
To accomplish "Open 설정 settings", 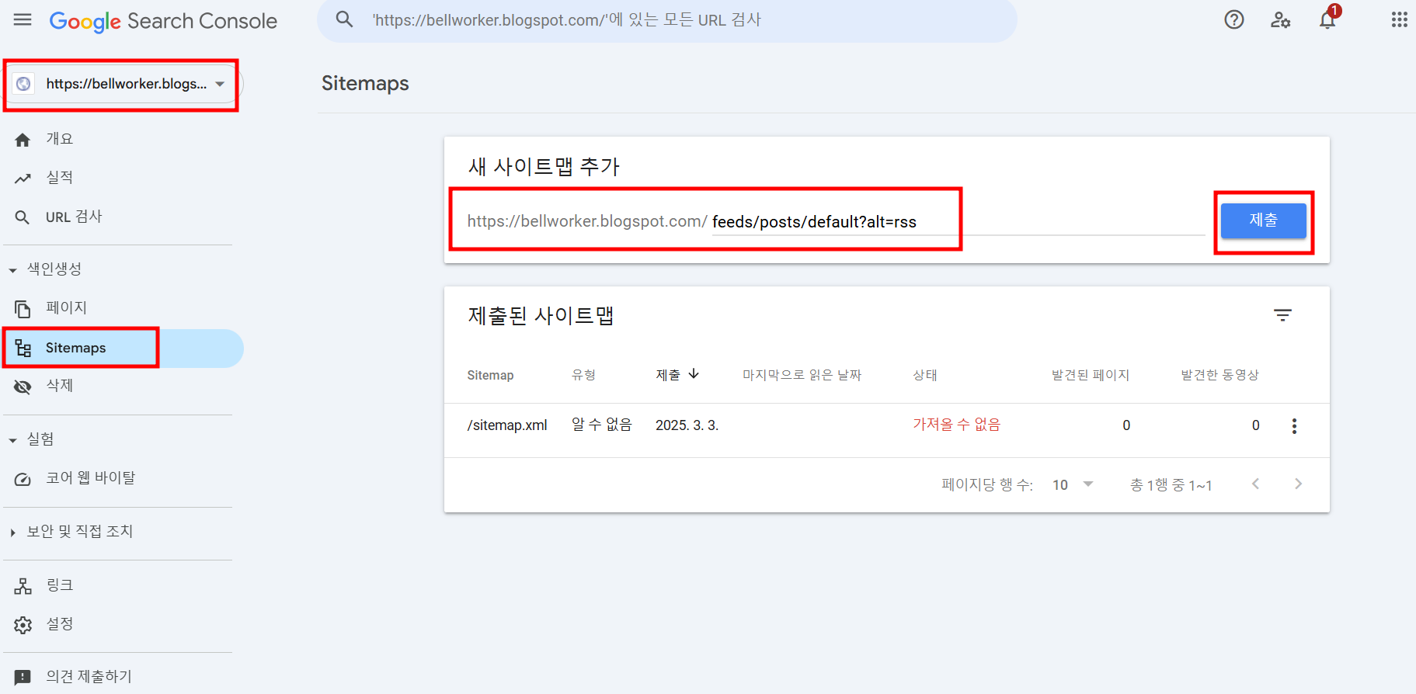I will pos(59,624).
